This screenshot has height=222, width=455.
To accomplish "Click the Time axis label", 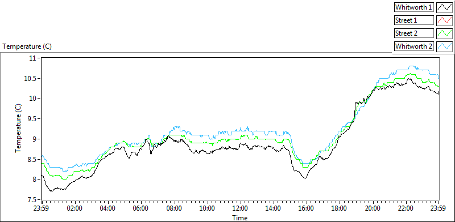I will 239,217.
